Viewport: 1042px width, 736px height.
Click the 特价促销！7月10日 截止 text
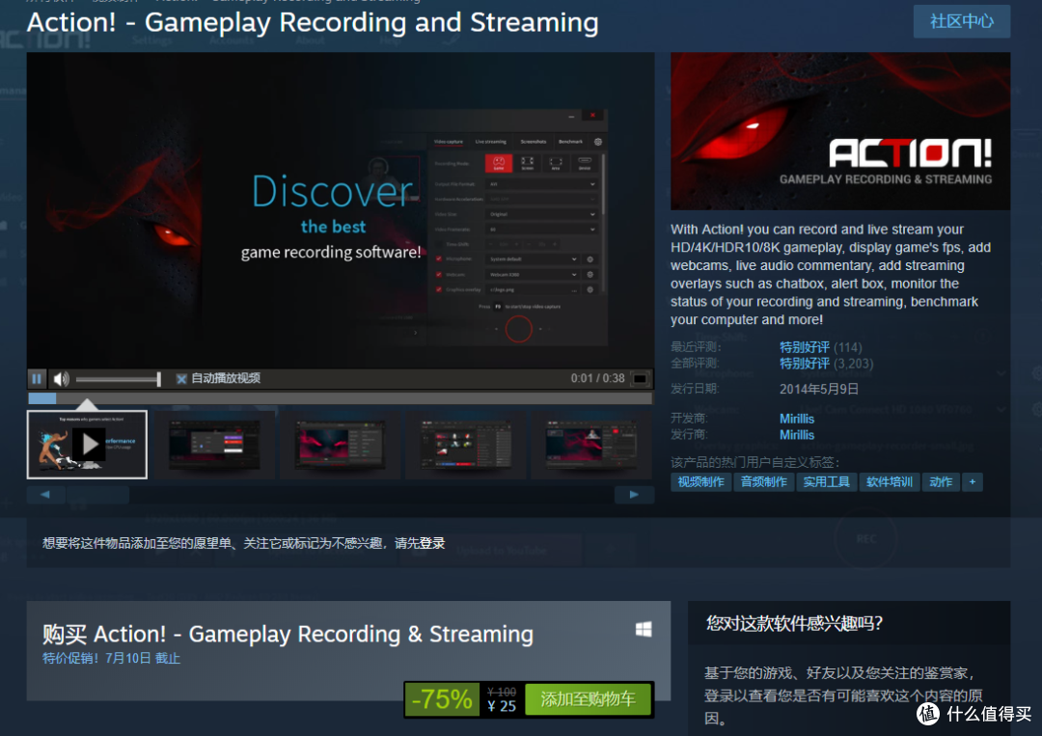(x=112, y=658)
